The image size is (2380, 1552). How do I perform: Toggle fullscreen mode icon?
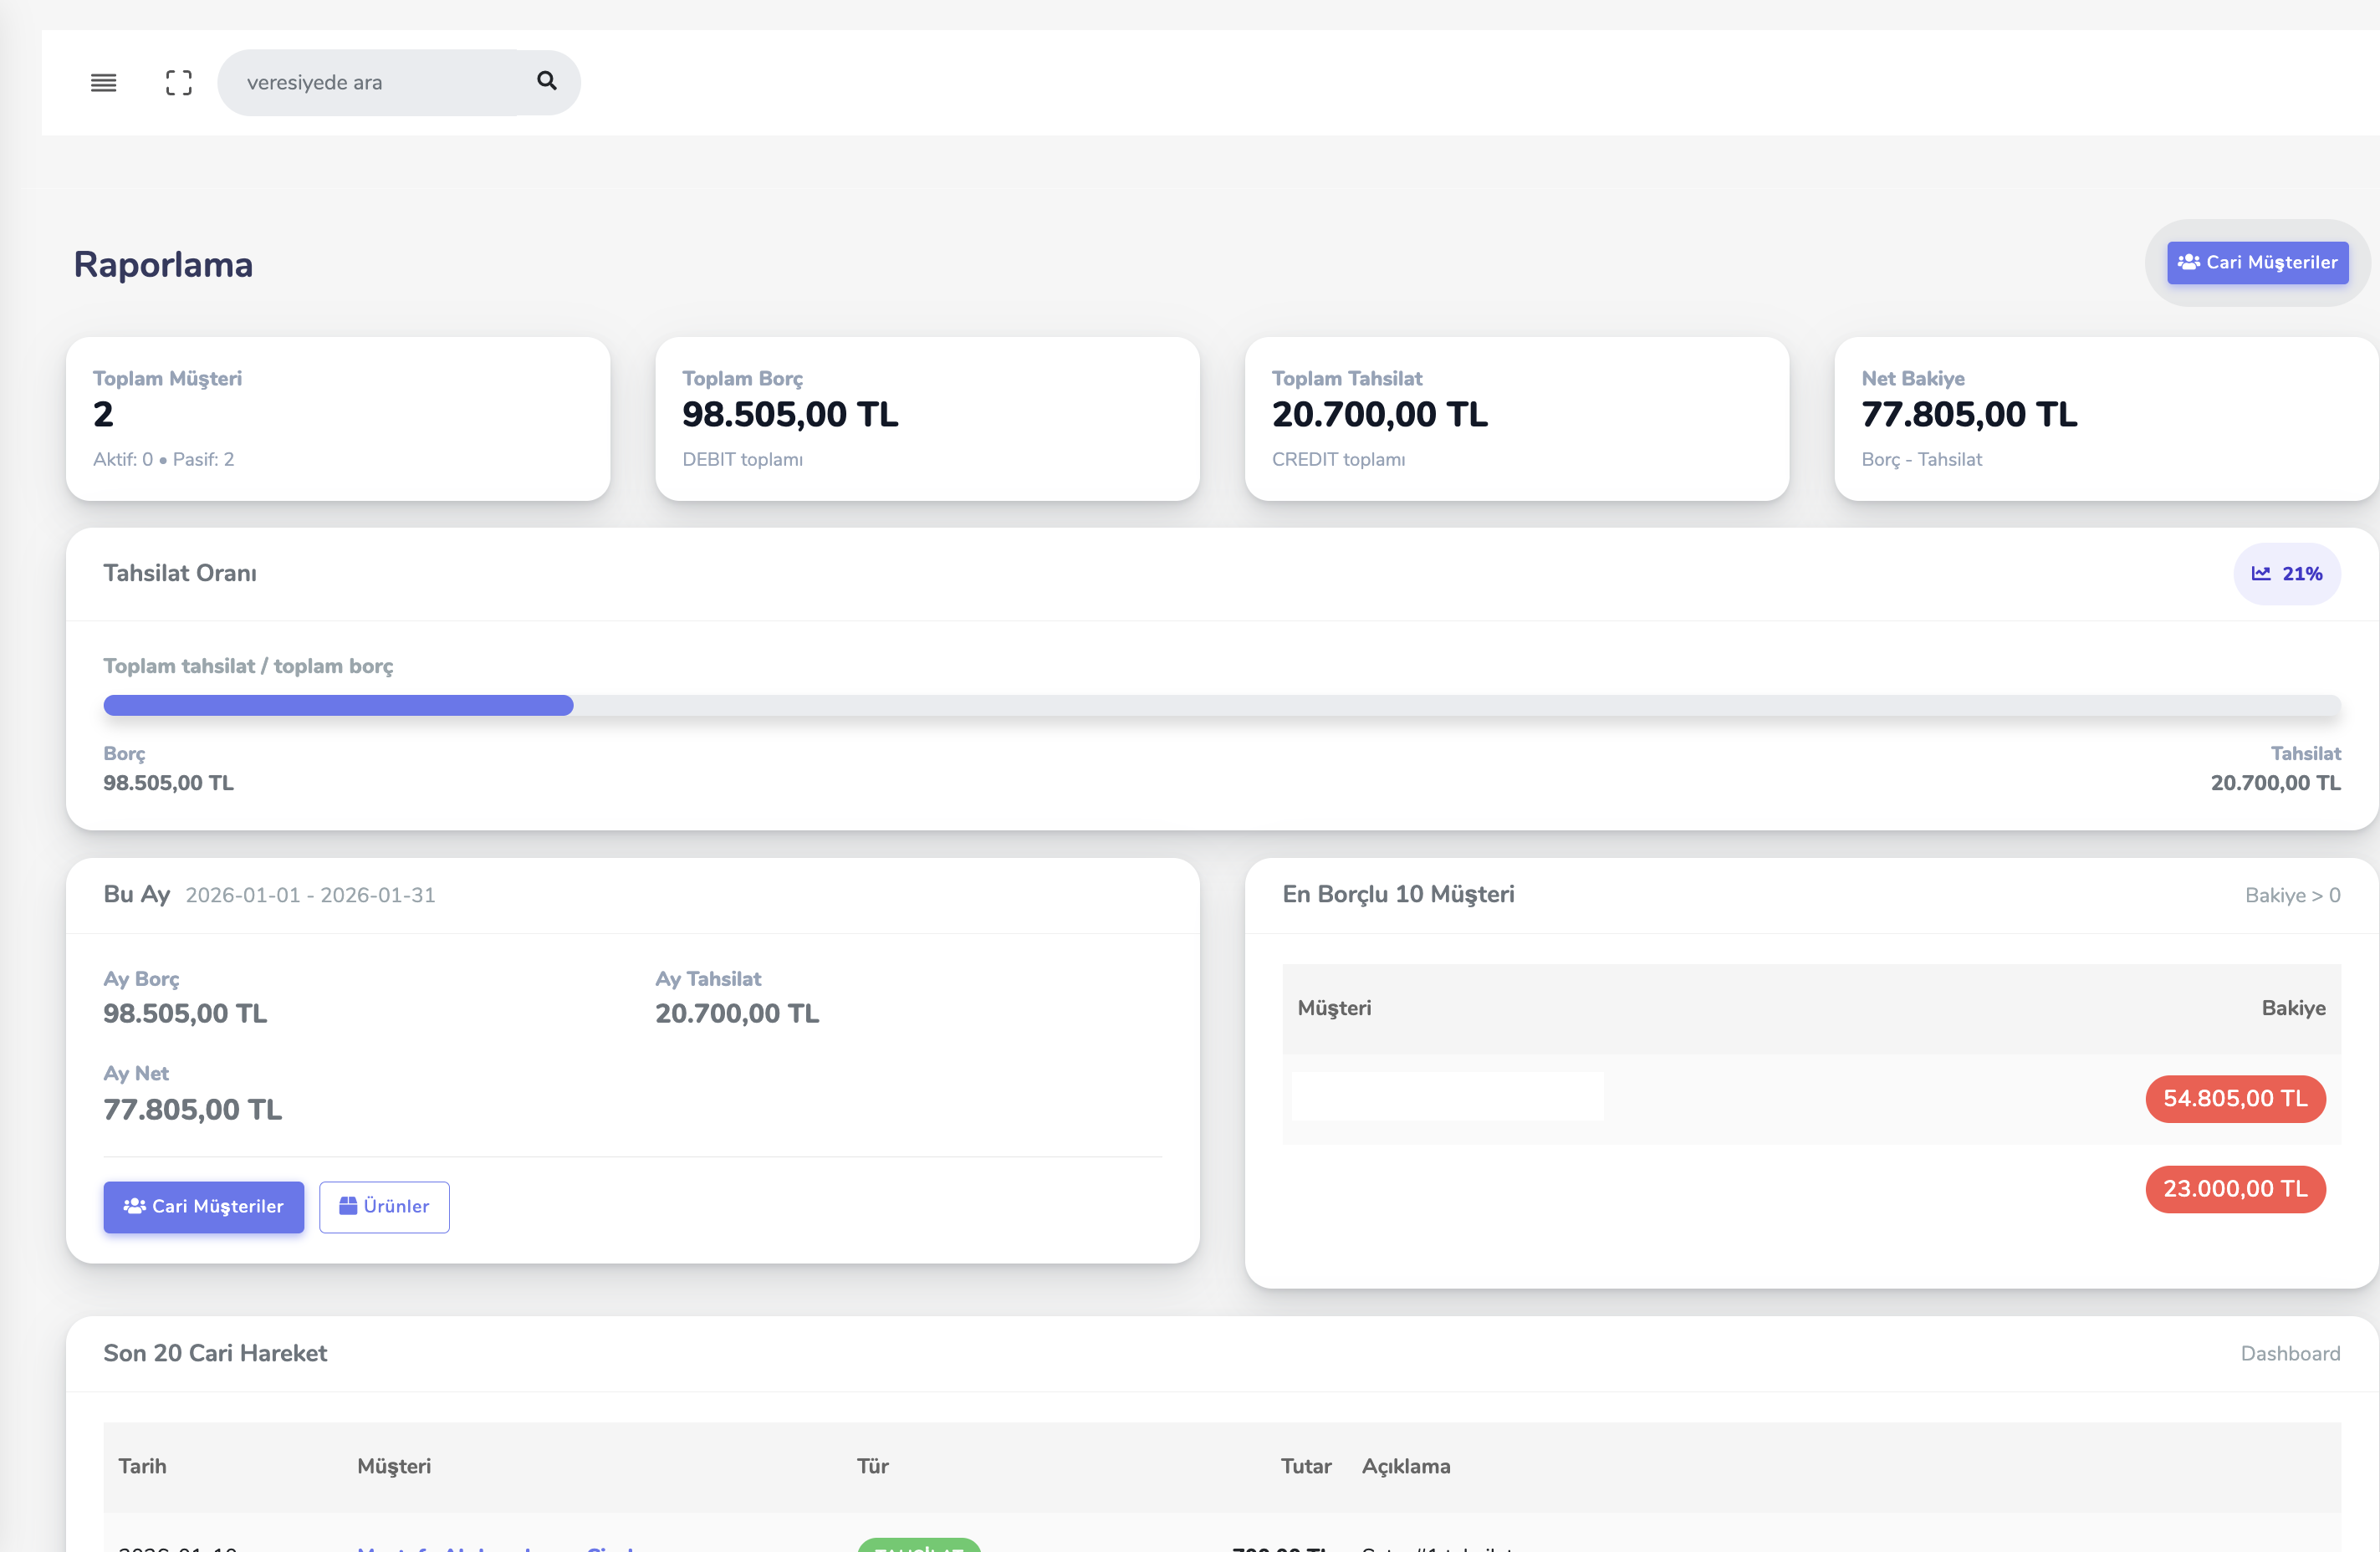click(179, 83)
